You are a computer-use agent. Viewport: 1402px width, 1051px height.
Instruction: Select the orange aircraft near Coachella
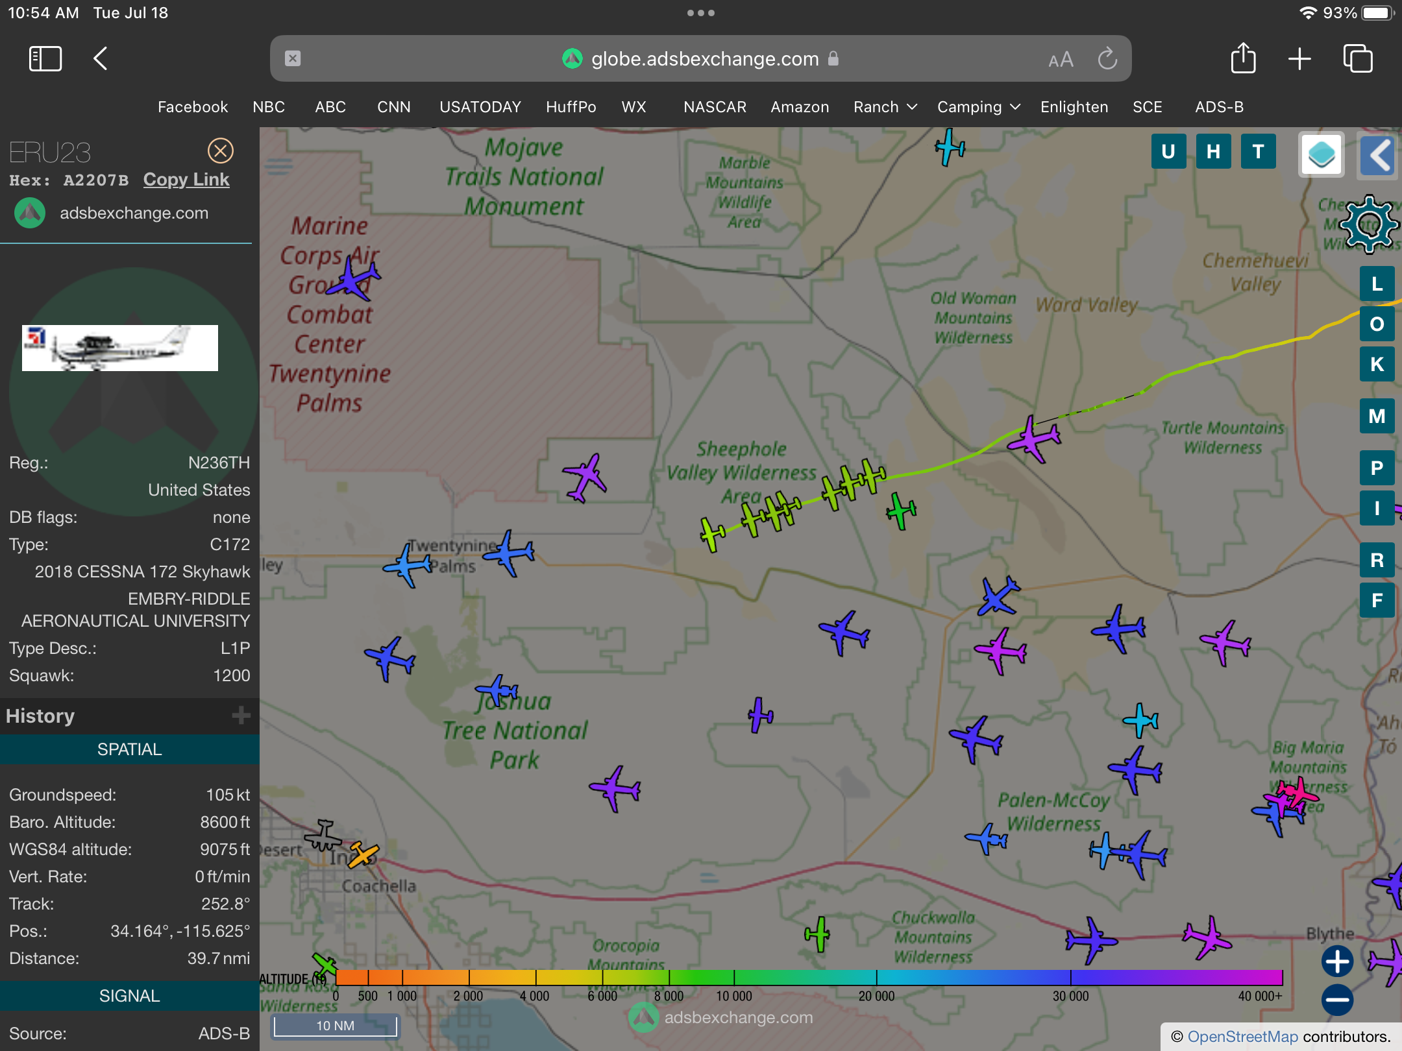click(x=363, y=854)
